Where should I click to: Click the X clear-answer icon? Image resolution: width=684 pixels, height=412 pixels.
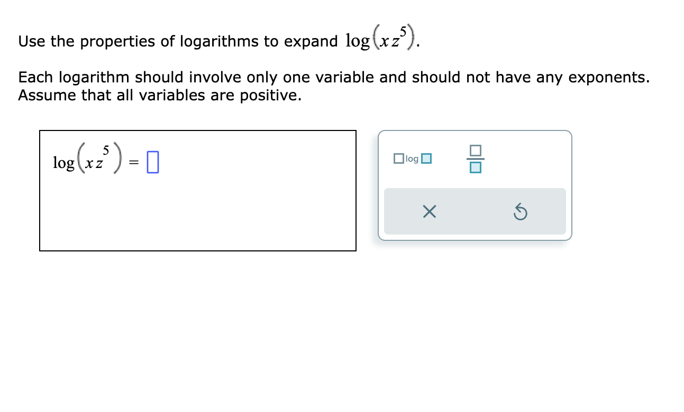coord(430,211)
